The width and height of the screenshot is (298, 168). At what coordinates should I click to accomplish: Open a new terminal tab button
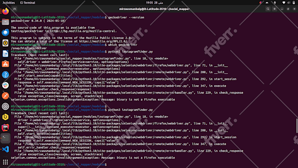(x=14, y=9)
